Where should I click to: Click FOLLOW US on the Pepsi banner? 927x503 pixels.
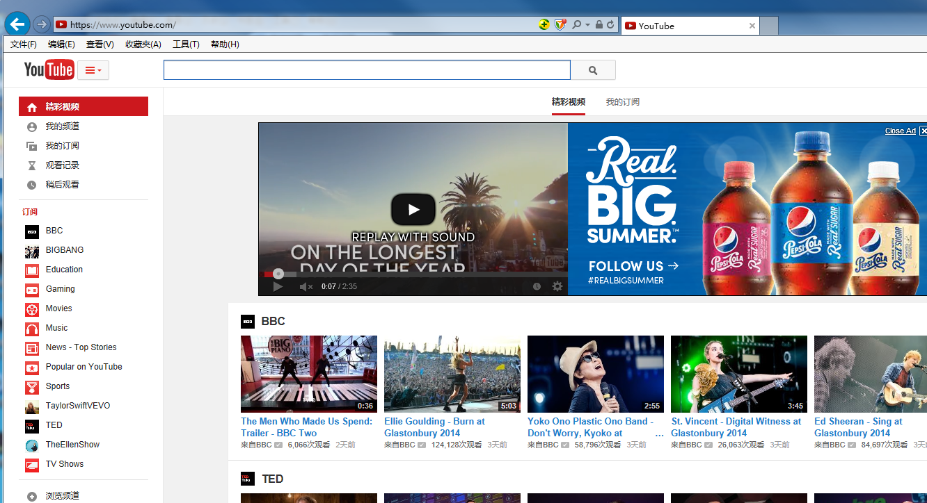(x=633, y=265)
